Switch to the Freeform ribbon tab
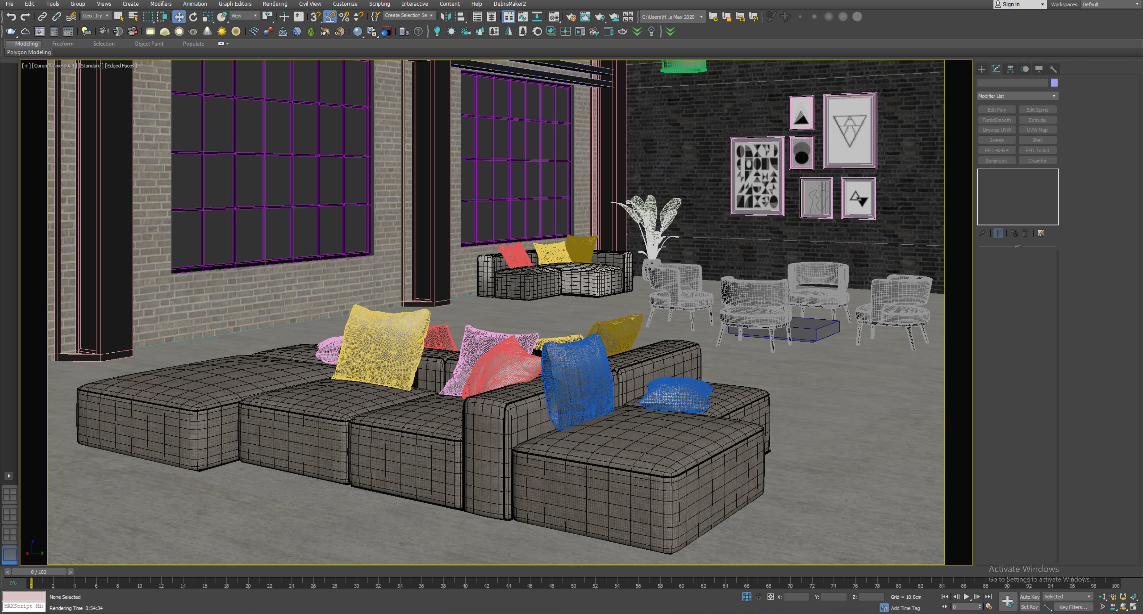 click(63, 43)
